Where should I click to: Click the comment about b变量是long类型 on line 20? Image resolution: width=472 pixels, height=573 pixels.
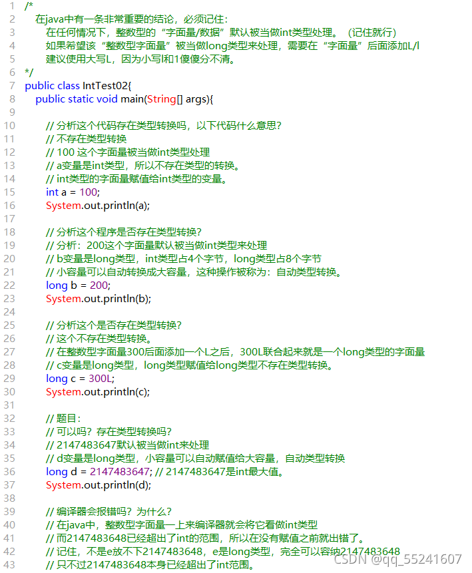[x=184, y=259]
